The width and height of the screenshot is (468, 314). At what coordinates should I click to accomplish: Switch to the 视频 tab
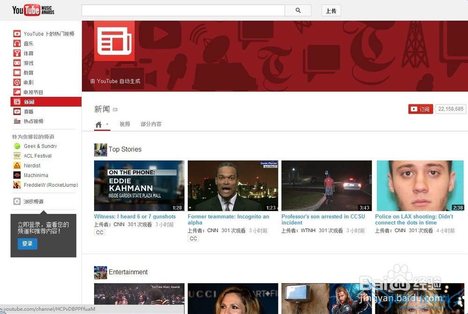click(125, 124)
